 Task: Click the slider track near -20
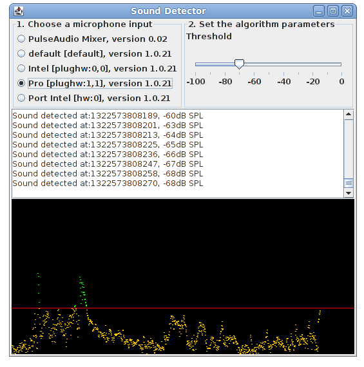click(312, 64)
